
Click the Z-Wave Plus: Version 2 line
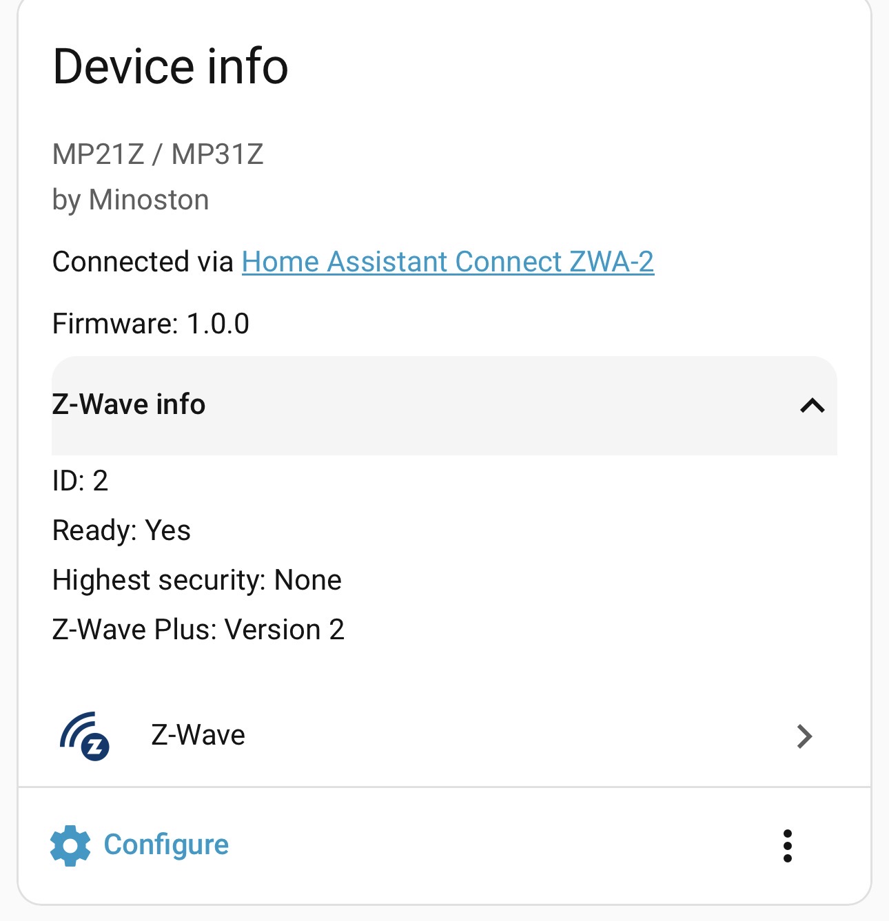coord(198,630)
